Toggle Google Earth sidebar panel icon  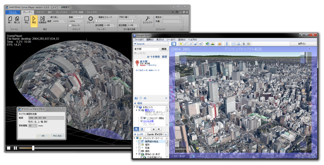click(173, 44)
